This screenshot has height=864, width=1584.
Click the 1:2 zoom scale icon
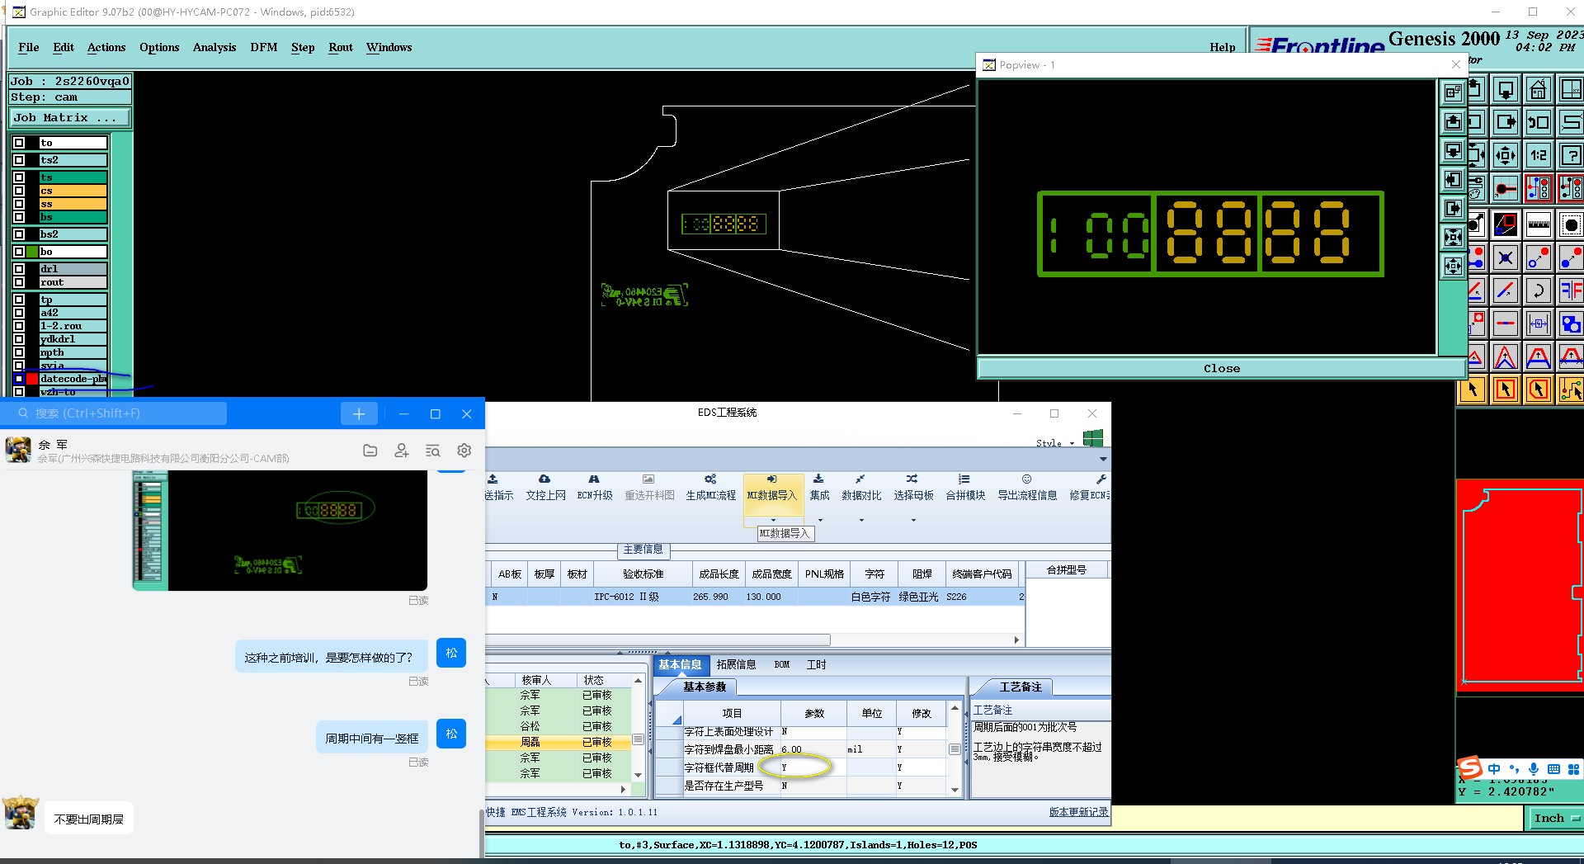pyautogui.click(x=1538, y=155)
